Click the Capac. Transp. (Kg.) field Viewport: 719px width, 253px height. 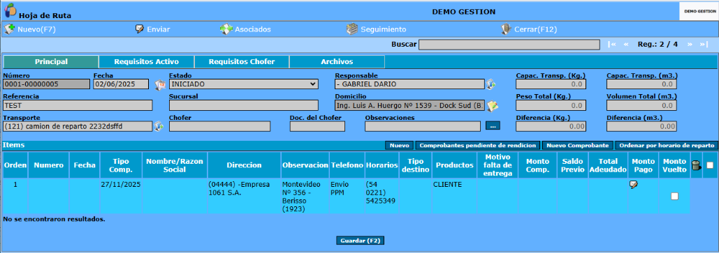(551, 84)
